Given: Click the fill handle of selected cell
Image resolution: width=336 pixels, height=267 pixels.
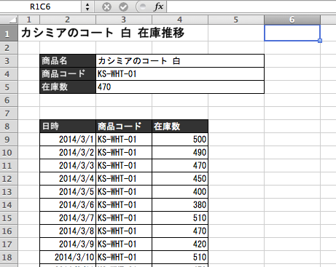Looking at the screenshot, I should (x=320, y=41).
